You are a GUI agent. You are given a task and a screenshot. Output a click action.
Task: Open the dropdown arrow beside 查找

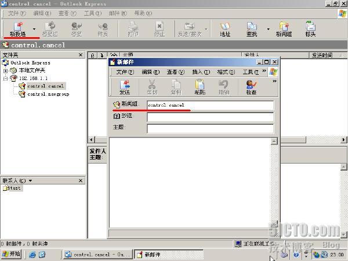click(269, 29)
